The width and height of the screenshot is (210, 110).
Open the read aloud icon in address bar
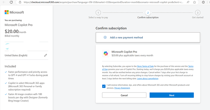(188, 2)
